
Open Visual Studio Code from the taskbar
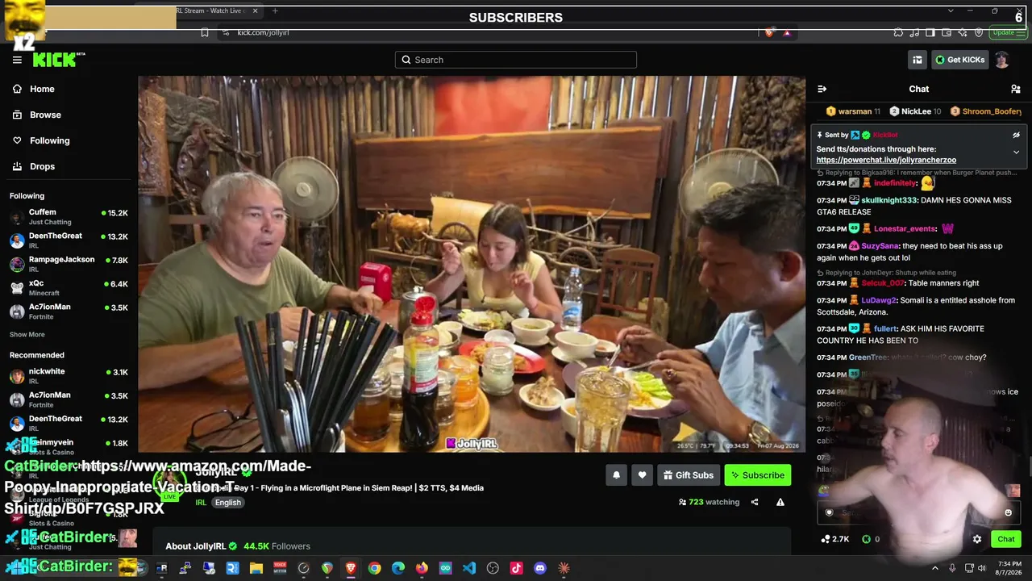469,568
